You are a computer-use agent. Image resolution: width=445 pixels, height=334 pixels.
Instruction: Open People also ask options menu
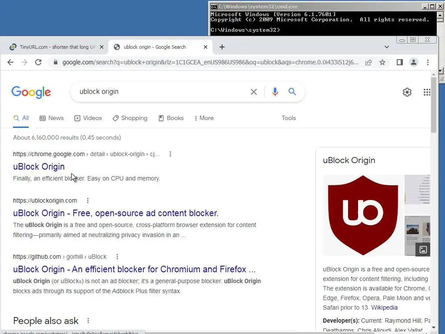[x=88, y=321]
